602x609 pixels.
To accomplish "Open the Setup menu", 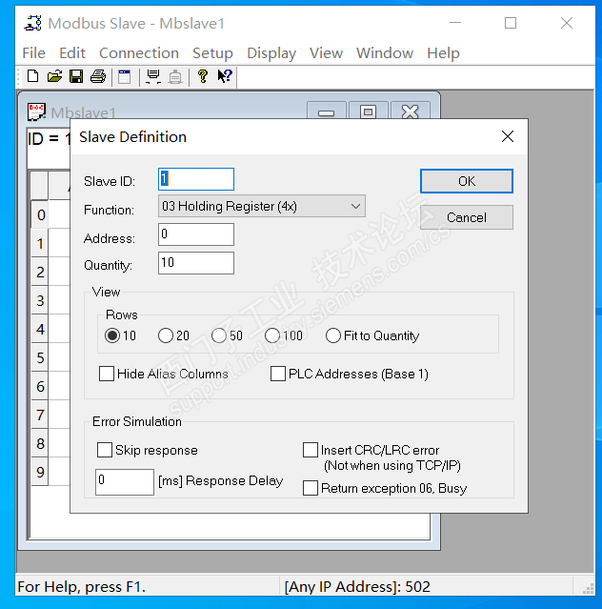I will 212,52.
